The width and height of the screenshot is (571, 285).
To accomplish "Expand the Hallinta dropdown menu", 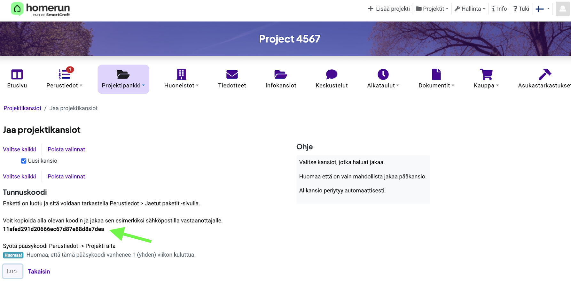I will click(x=470, y=9).
